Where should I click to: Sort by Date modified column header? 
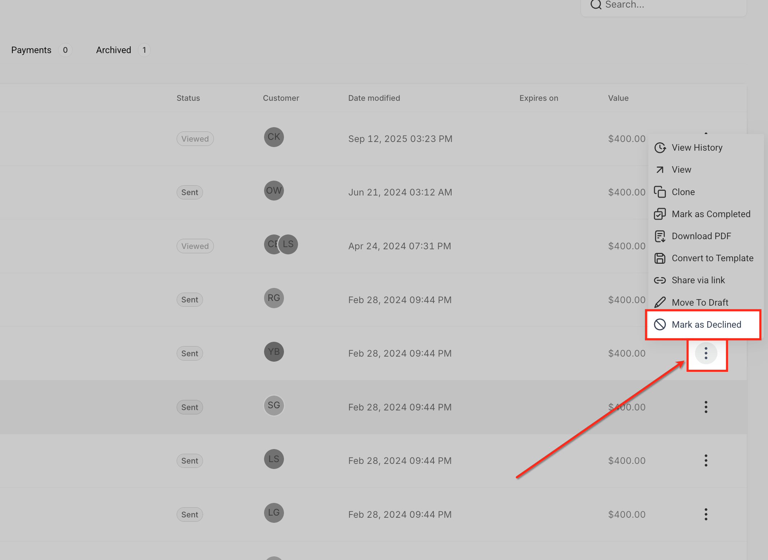[x=374, y=98]
